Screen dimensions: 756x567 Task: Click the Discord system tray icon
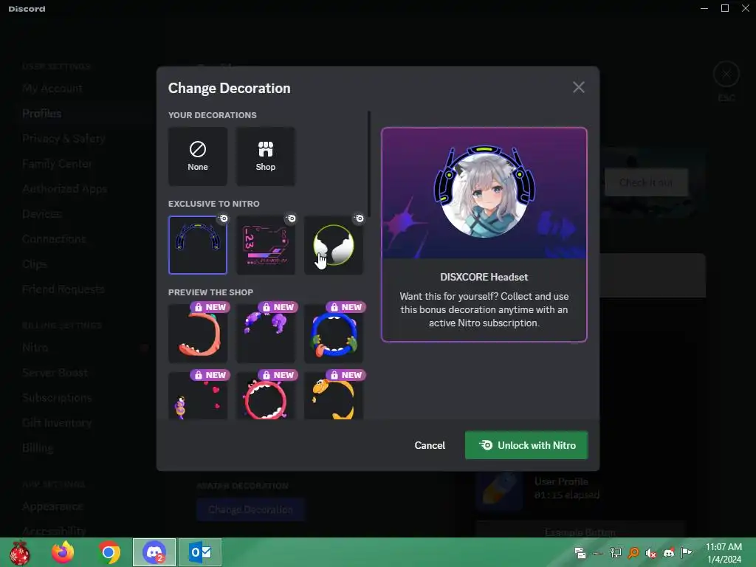669,552
